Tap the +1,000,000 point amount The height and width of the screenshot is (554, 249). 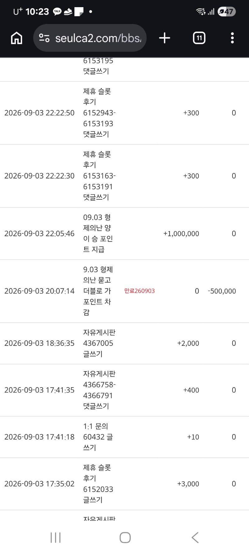[181, 233]
